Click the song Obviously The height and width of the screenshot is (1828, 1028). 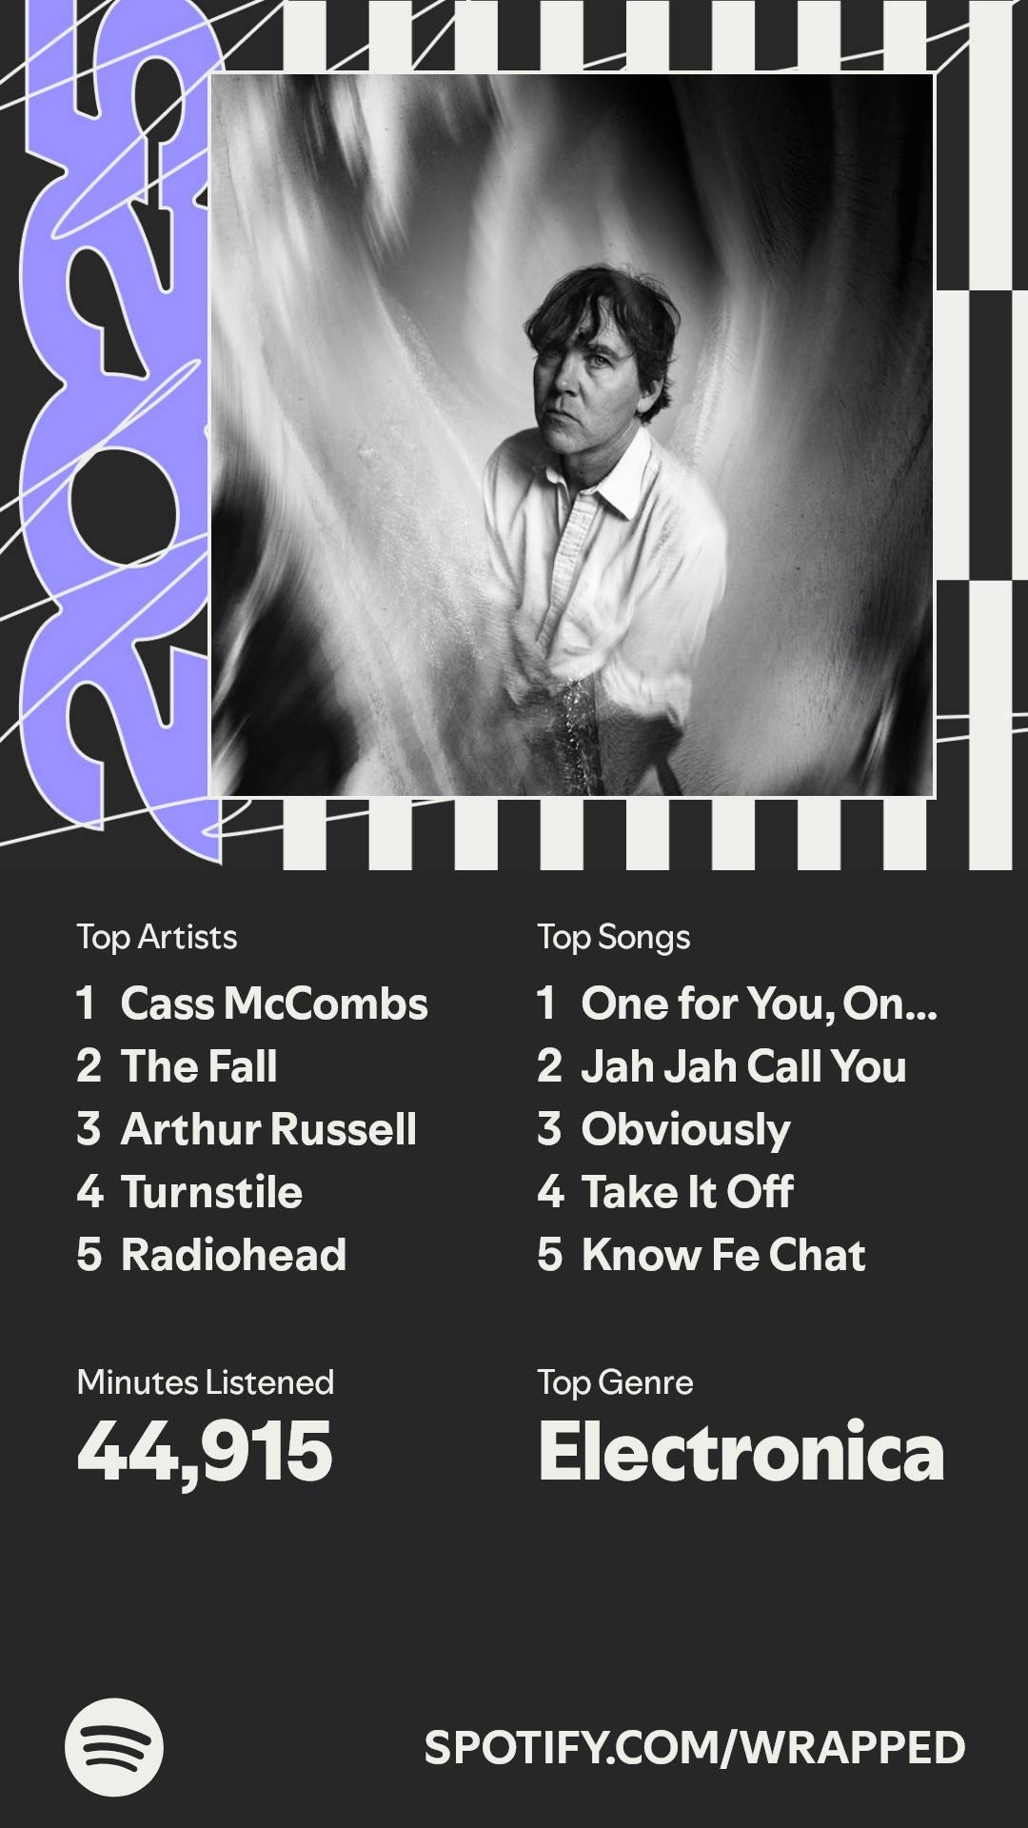click(685, 1129)
